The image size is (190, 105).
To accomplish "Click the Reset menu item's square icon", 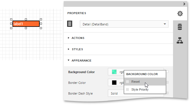I will tap(127, 82).
